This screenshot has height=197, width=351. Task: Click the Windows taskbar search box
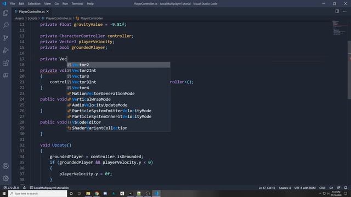(x=38, y=193)
